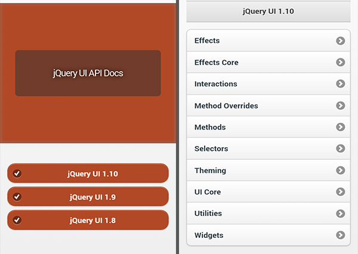The height and width of the screenshot is (254, 358).
Task: Open the Interactions list item
Action: tap(268, 83)
